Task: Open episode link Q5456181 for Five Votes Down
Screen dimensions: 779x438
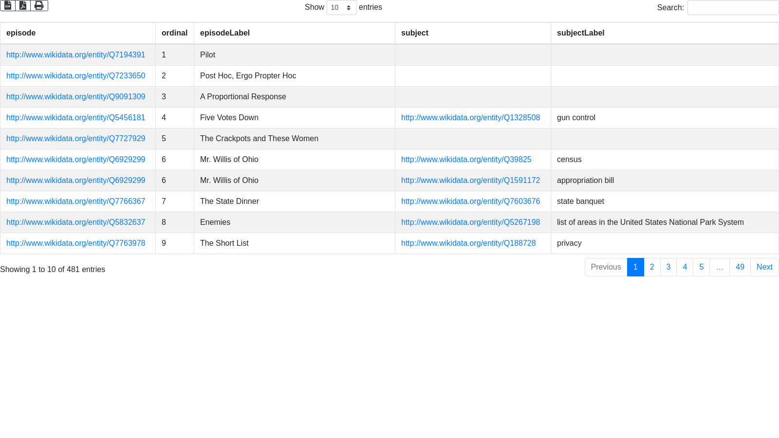Action: [x=75, y=118]
